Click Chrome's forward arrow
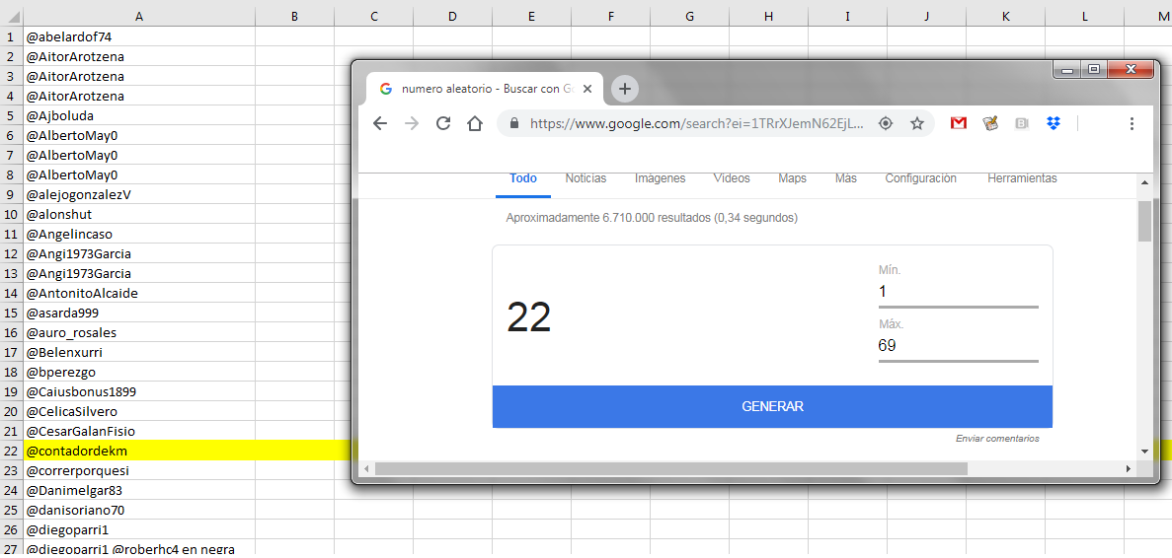The width and height of the screenshot is (1172, 558). [411, 124]
